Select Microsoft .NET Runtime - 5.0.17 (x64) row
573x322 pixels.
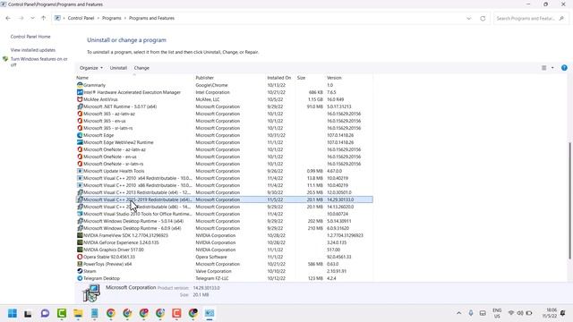[224, 106]
